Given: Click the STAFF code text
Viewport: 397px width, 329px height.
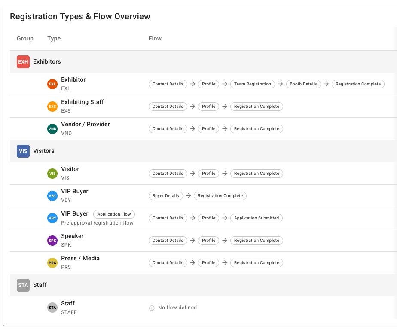Looking at the screenshot, I should pyautogui.click(x=69, y=312).
